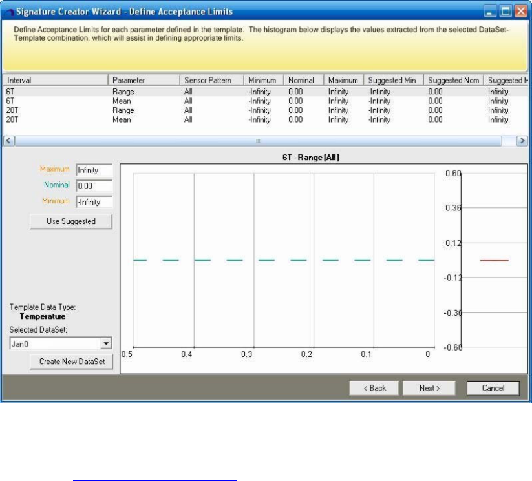The height and width of the screenshot is (481, 532).
Task: Edit the Nominal value field
Action: pyautogui.click(x=94, y=185)
